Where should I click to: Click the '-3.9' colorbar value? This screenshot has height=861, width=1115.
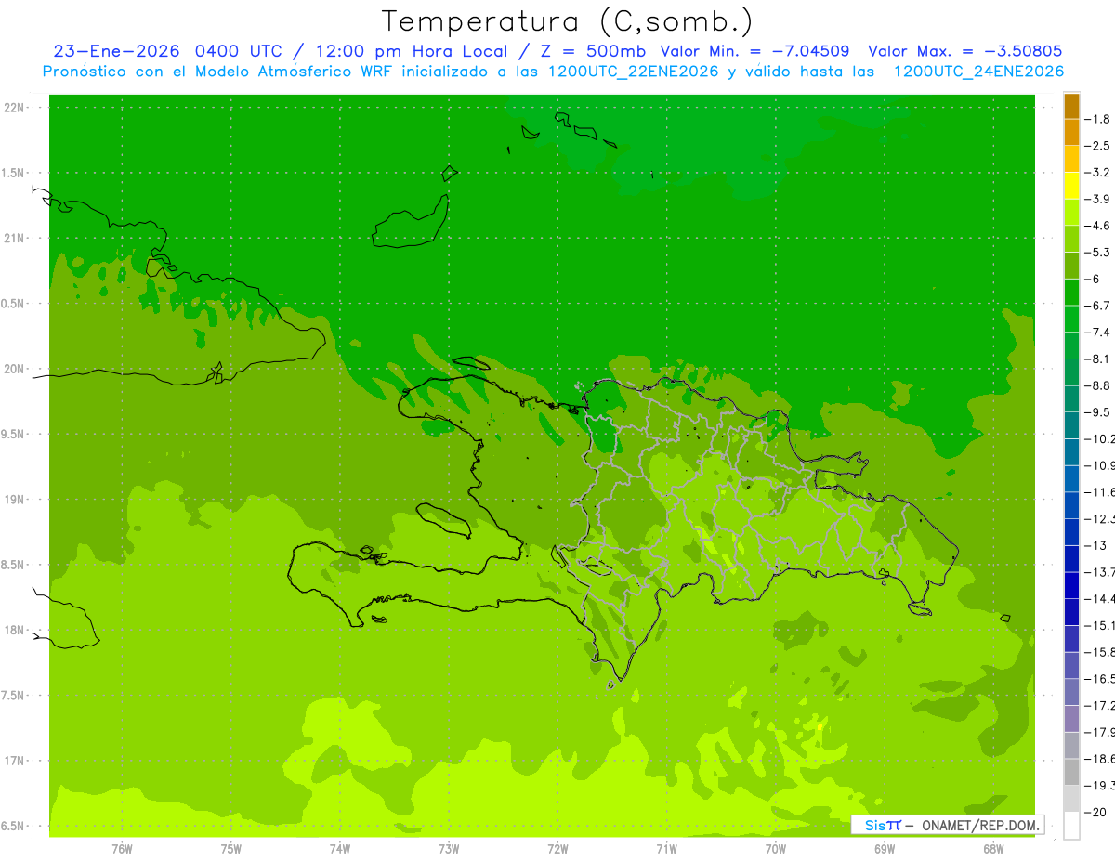tap(1097, 199)
